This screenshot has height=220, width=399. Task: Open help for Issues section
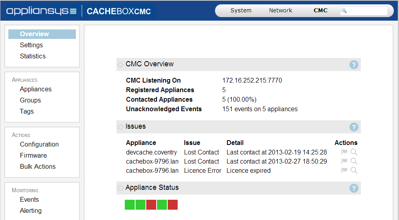pyautogui.click(x=354, y=127)
